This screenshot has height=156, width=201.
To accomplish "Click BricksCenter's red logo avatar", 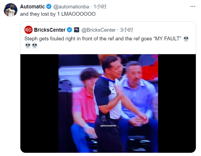I will point(28,30).
